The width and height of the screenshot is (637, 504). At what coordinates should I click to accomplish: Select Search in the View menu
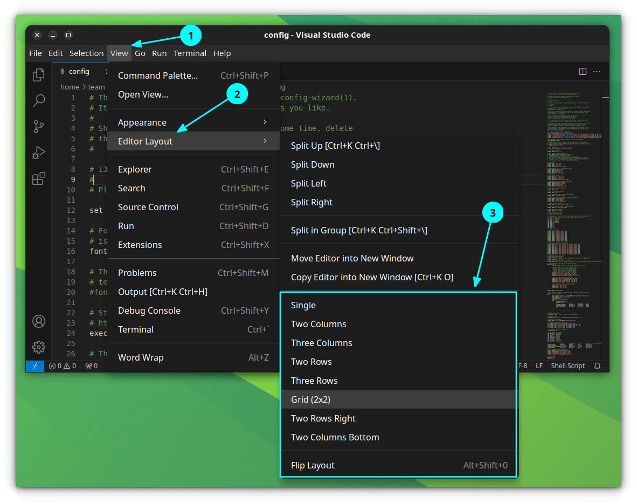[x=193, y=188]
